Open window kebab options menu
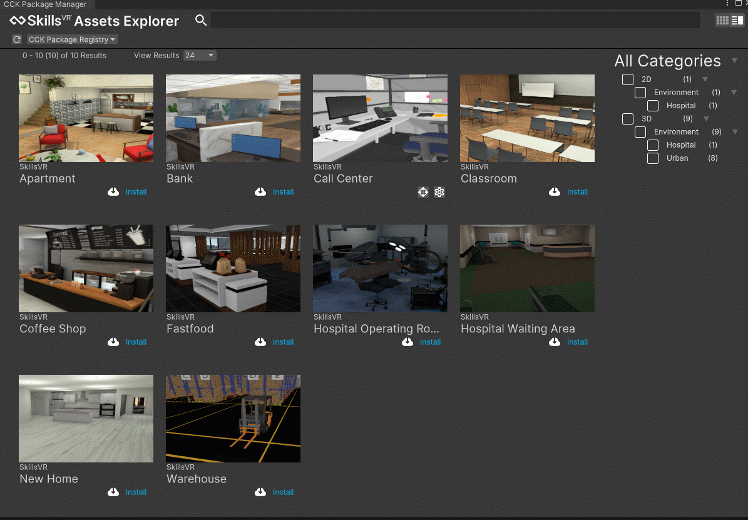This screenshot has width=748, height=520. tap(727, 3)
